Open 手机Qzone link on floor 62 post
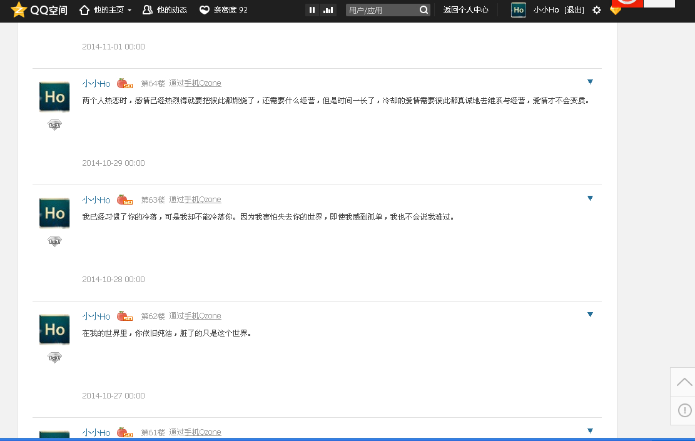 click(x=203, y=315)
